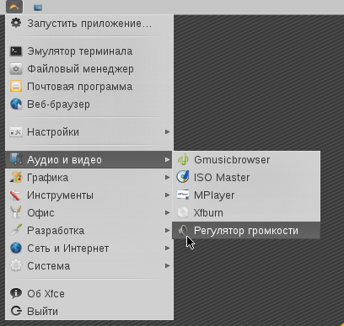Screen dimensions: 344x326
Task: Open the Офис menu category
Action: click(x=89, y=212)
